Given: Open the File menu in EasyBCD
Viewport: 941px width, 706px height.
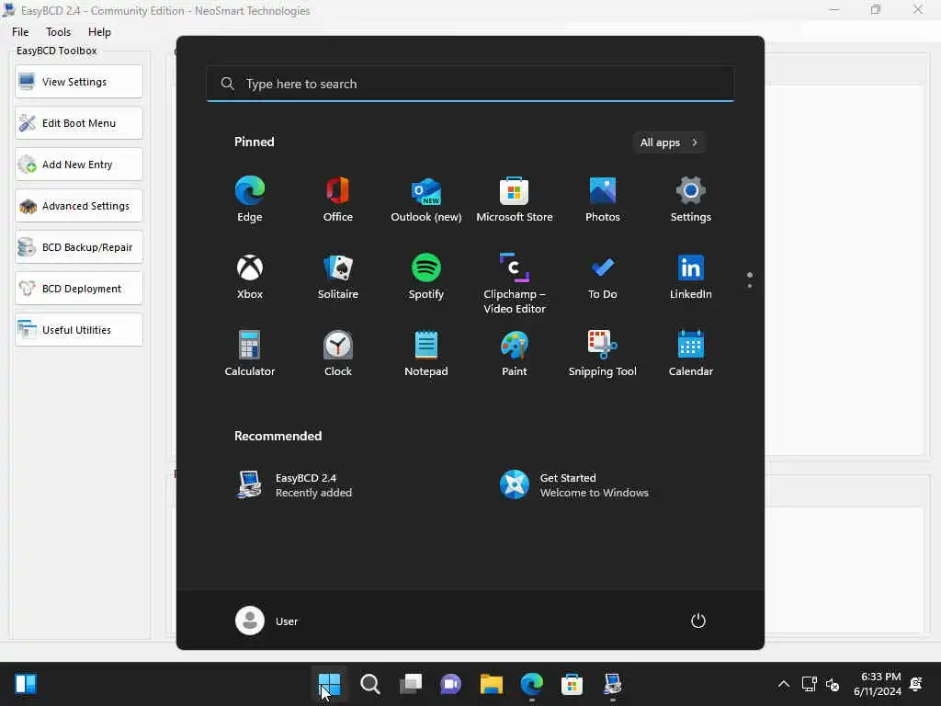Looking at the screenshot, I should [20, 32].
